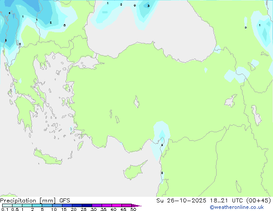Screen dimensions: 273x211
Task: Pick the 0.5–1 mm legend swatch
Action: pos(17,205)
